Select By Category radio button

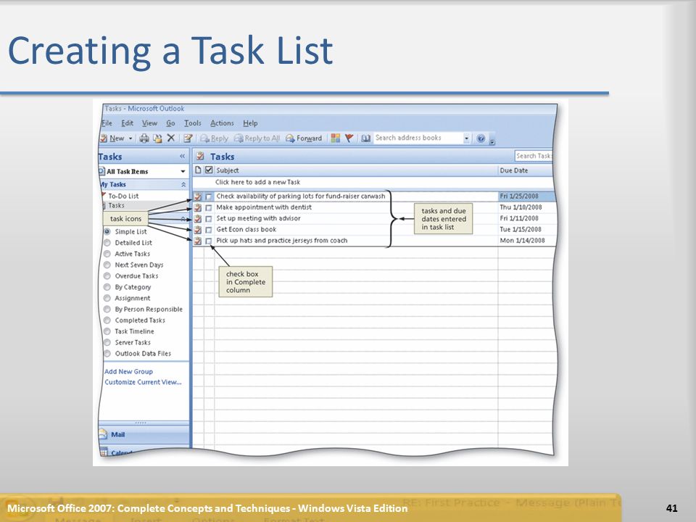pyautogui.click(x=107, y=287)
